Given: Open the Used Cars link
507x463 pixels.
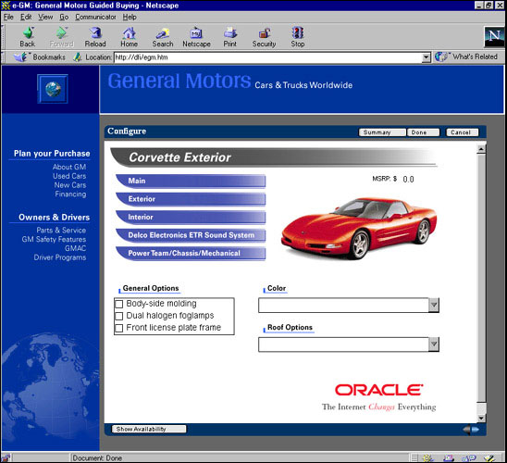Looking at the screenshot, I should coord(69,176).
